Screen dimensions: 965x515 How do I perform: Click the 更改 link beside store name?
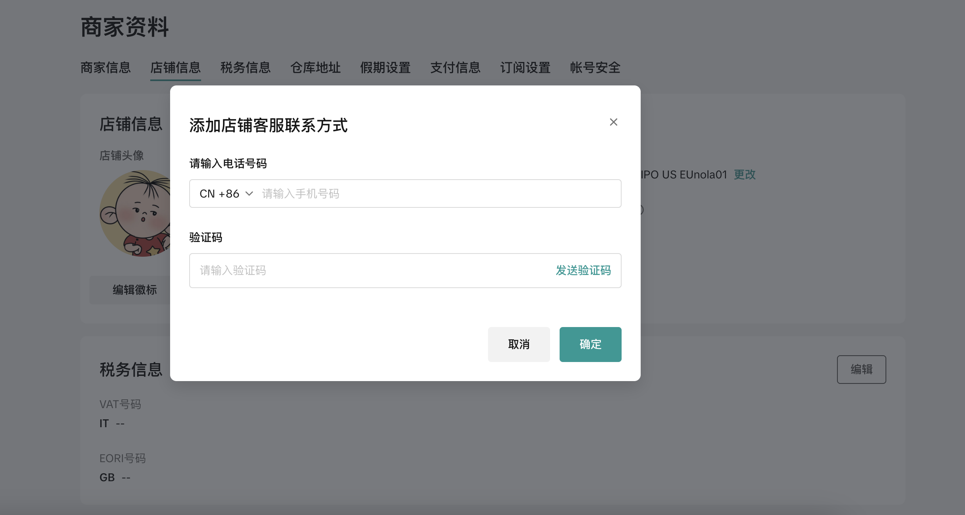click(744, 174)
